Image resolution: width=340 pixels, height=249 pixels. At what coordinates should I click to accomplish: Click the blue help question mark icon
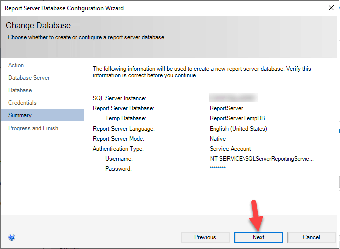pos(12,237)
